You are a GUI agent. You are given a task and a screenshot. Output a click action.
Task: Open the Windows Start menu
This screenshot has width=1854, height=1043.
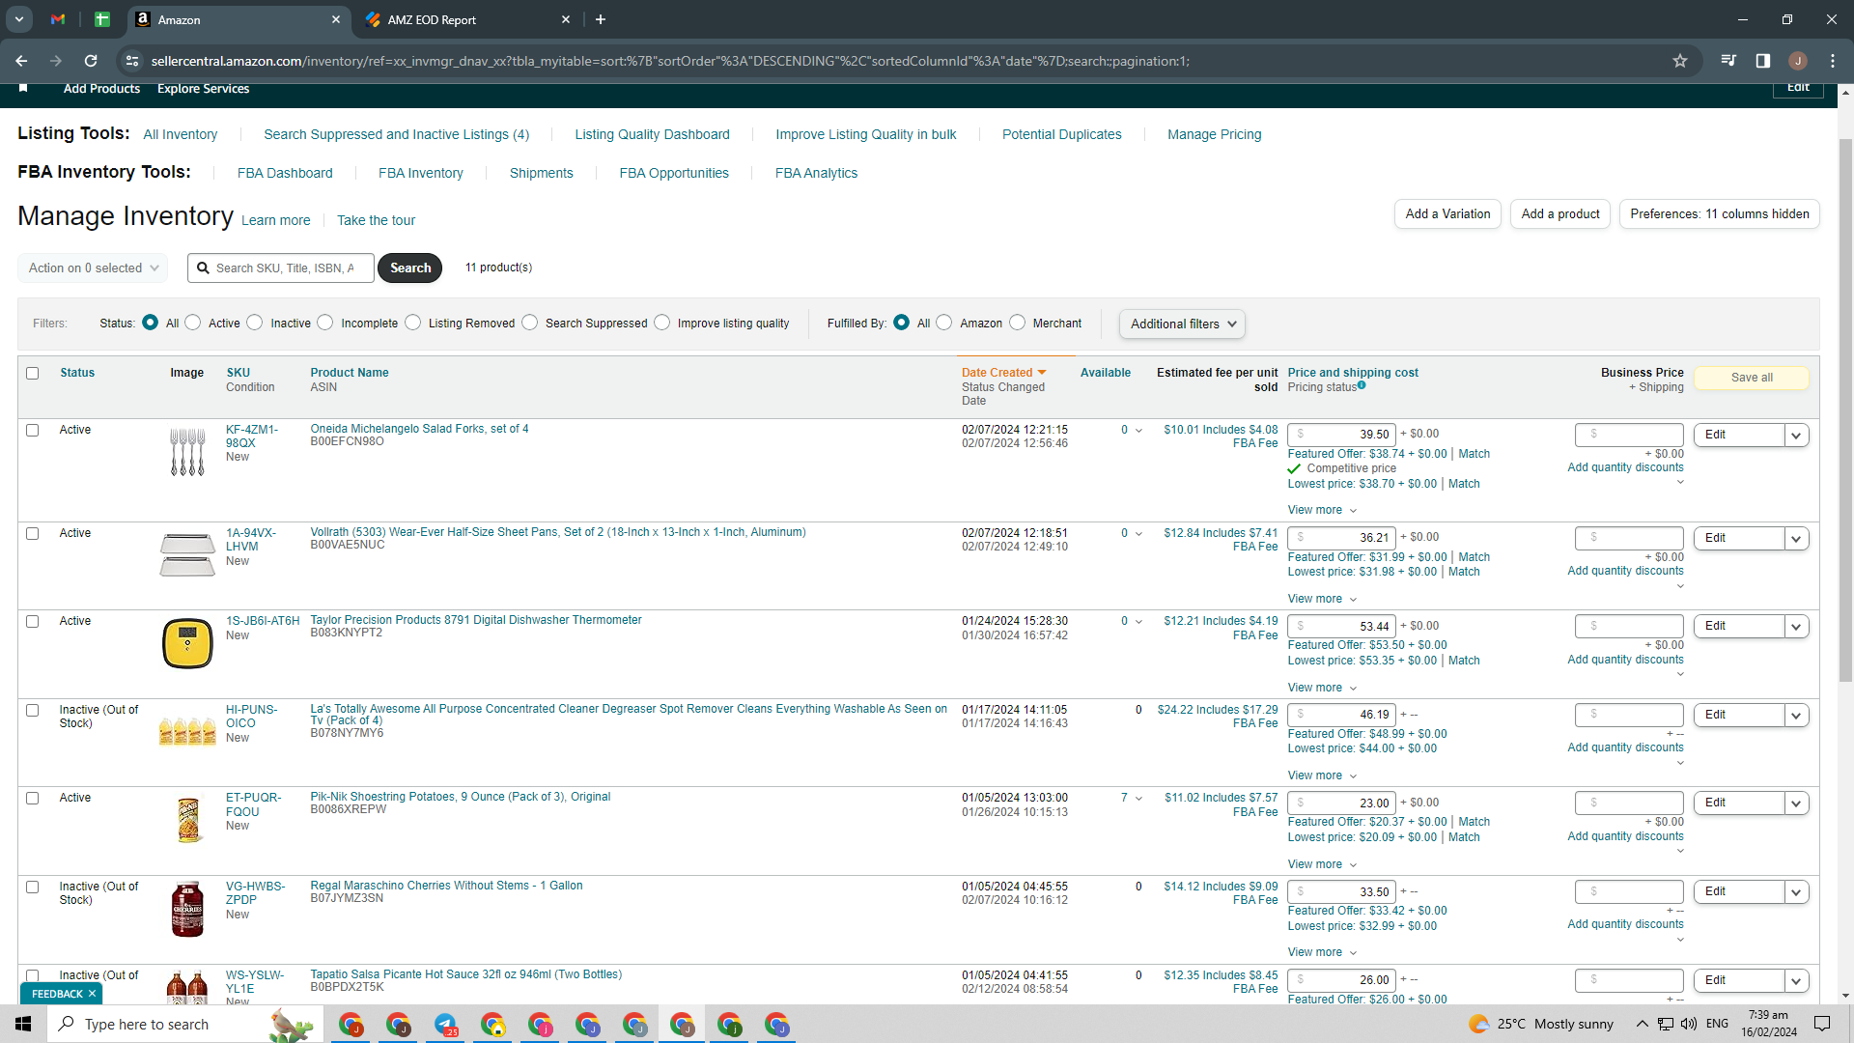23,1024
